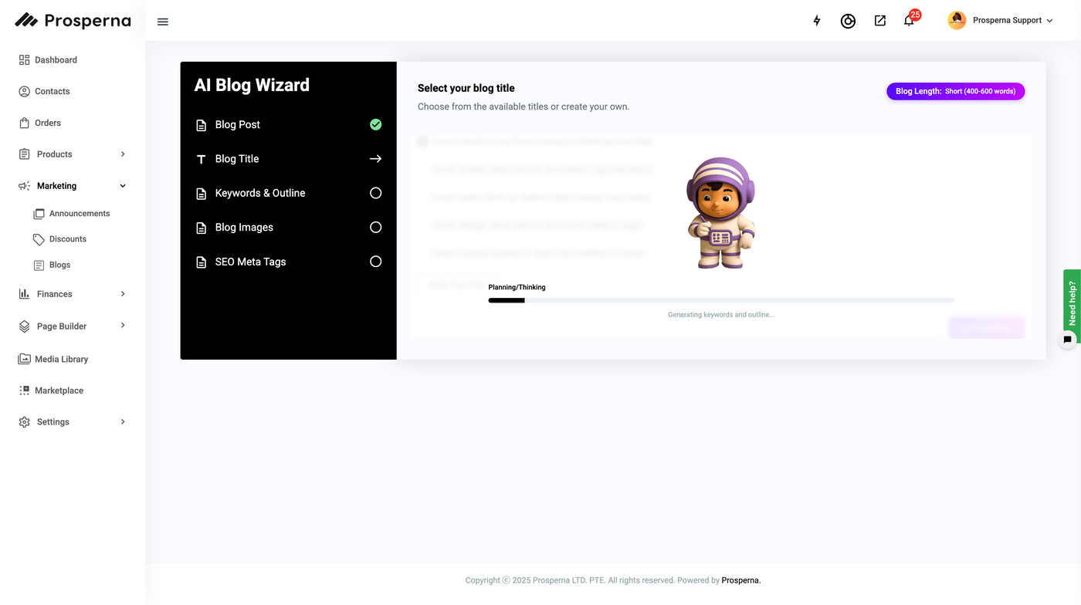
Task: Expand the Settings submenu chevron
Action: (x=123, y=422)
